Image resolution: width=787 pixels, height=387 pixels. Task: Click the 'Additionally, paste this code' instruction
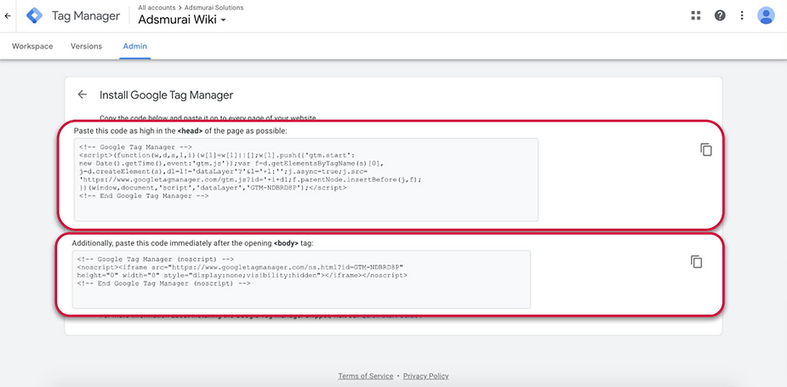tap(192, 243)
